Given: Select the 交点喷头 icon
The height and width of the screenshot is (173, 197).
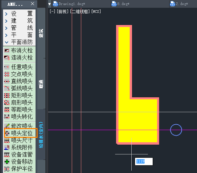Looking at the screenshot, I should click(x=7, y=74).
